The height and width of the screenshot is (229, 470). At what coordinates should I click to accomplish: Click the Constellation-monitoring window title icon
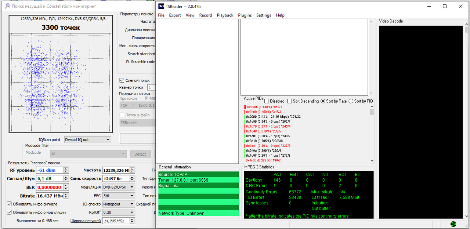[x=7, y=6]
